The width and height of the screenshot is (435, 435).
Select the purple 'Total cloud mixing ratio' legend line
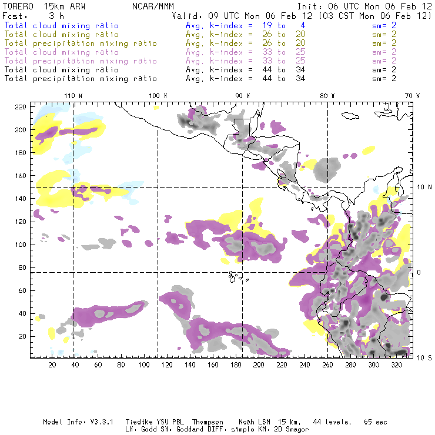[62, 52]
